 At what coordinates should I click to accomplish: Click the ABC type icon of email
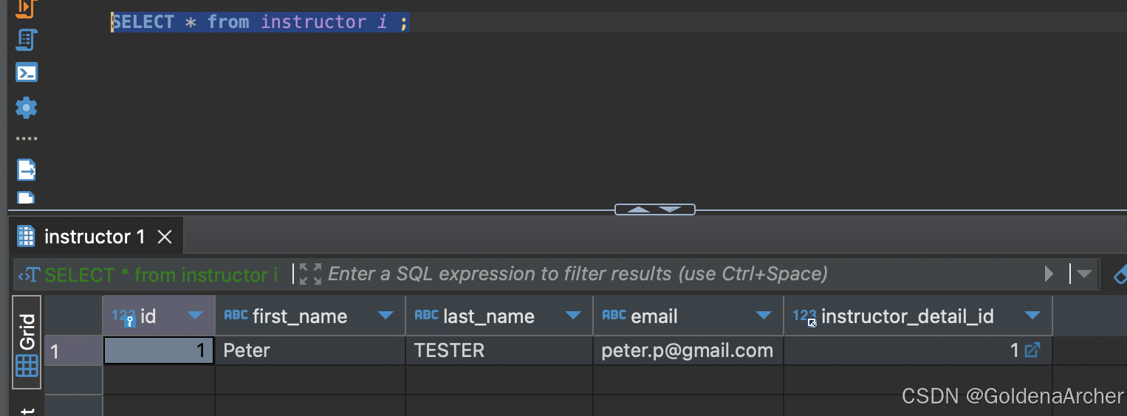click(x=614, y=315)
